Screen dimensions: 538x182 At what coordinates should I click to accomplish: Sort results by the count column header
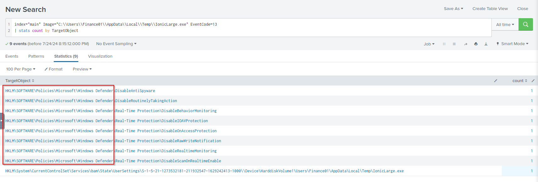pos(519,81)
